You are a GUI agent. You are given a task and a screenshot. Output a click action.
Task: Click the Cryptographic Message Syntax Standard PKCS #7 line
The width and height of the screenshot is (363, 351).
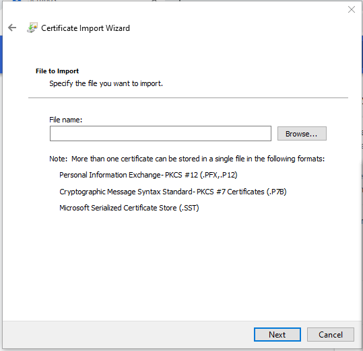[x=173, y=192]
